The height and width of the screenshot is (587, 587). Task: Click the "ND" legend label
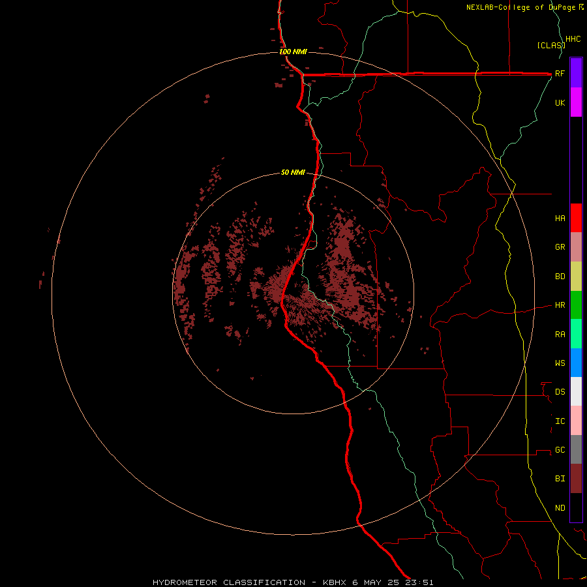coord(560,507)
